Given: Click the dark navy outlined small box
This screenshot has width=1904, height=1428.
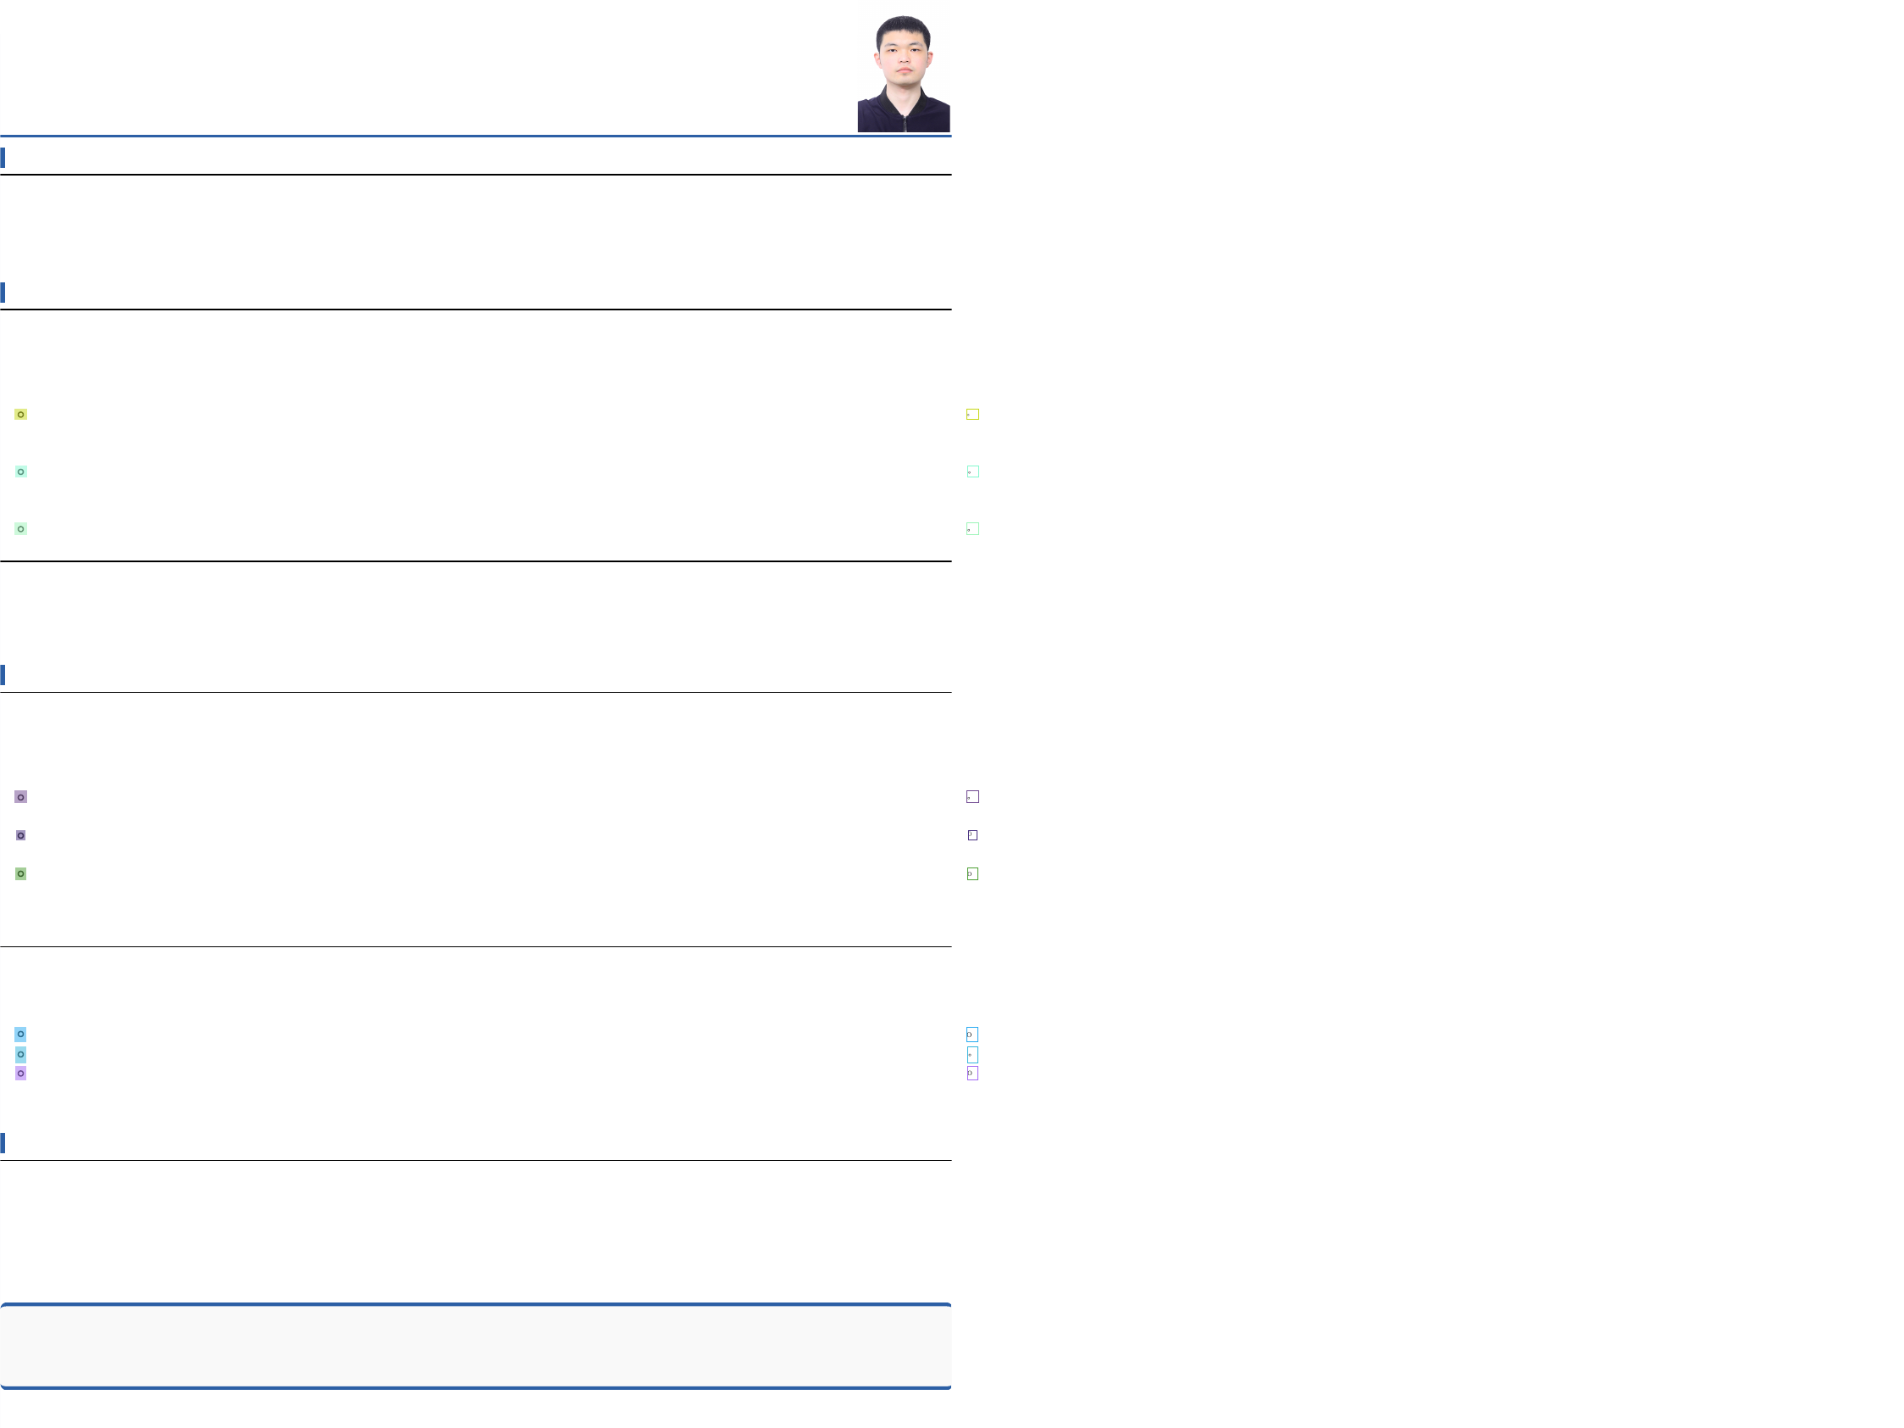Looking at the screenshot, I should point(972,835).
